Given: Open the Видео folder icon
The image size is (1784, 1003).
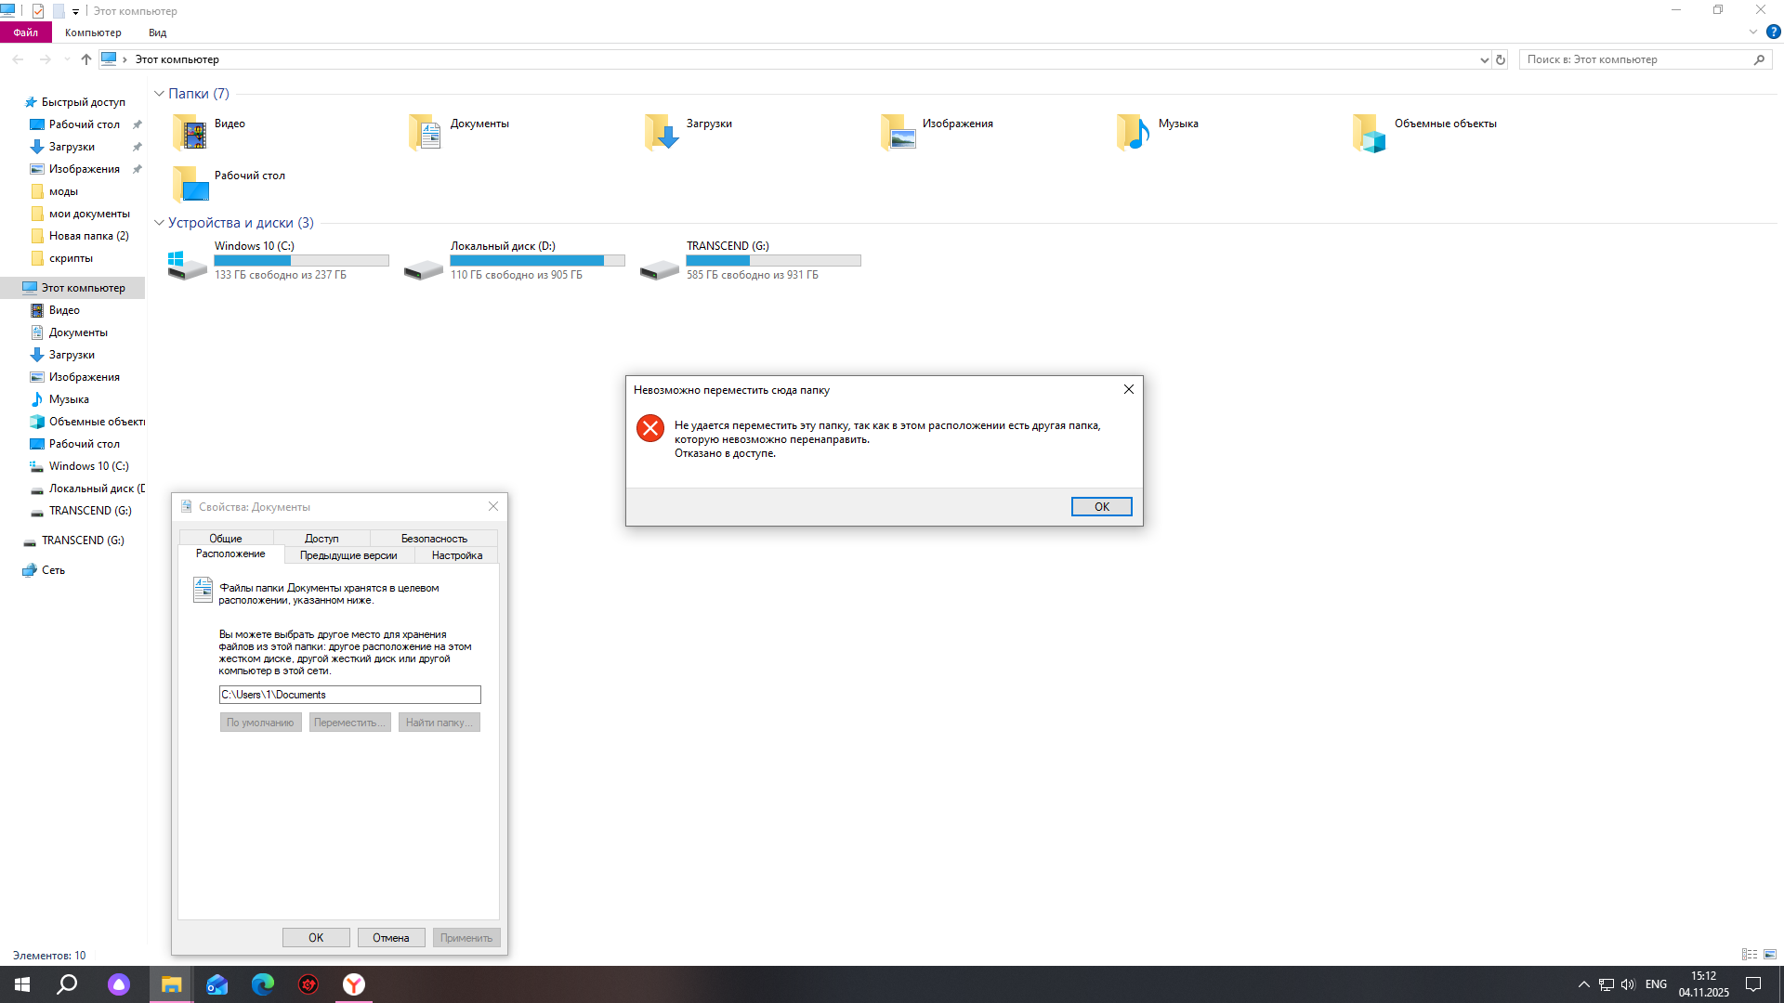Looking at the screenshot, I should pyautogui.click(x=191, y=133).
